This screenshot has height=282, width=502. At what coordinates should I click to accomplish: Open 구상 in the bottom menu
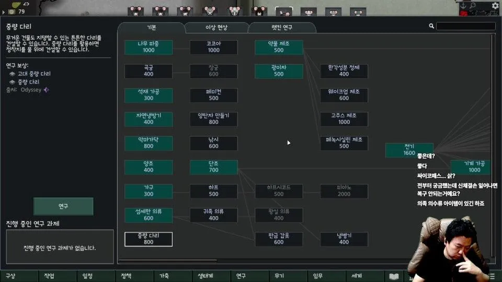(19, 276)
